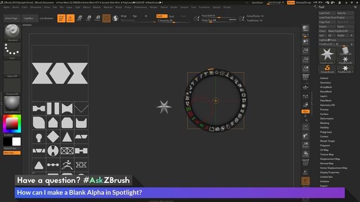Toggle the M material channel button

point(146,16)
